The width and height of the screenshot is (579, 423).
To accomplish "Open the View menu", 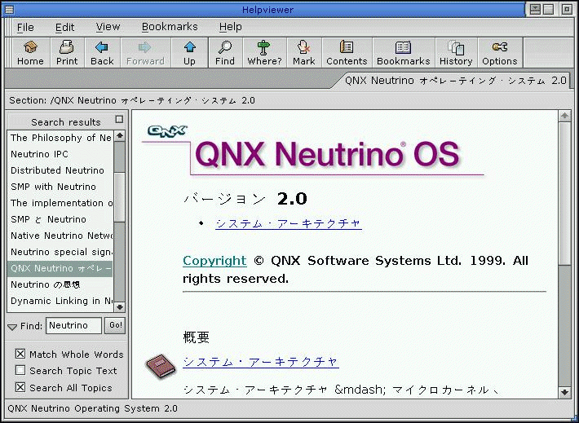I will [x=108, y=27].
